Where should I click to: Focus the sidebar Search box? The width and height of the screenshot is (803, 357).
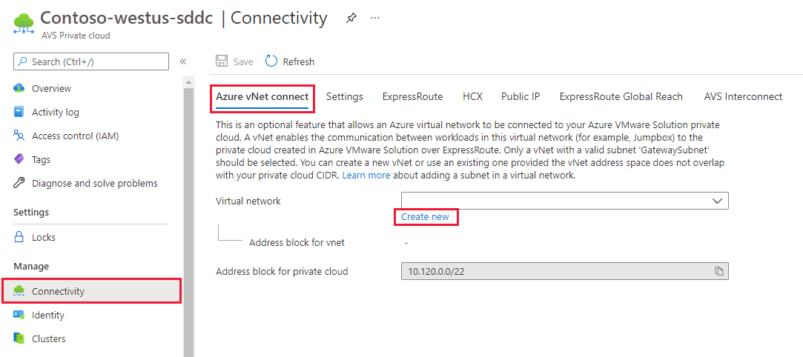click(96, 61)
